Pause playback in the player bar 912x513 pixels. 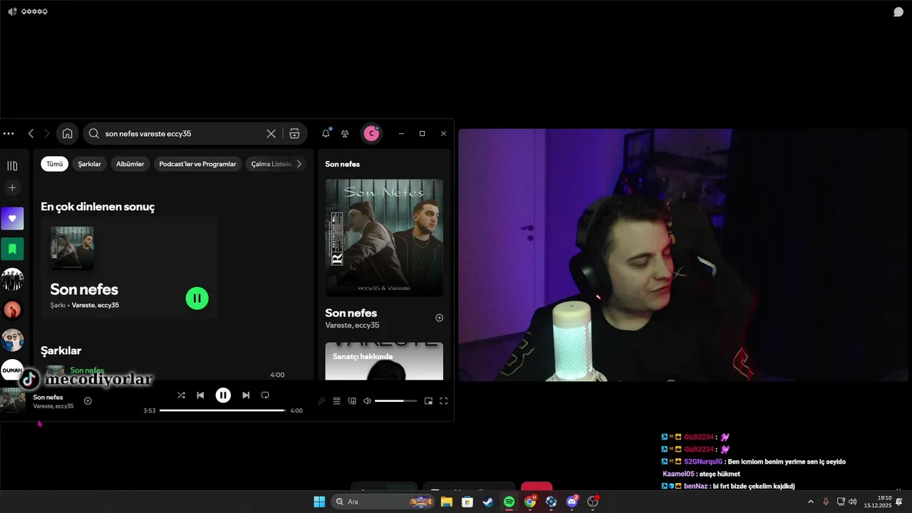coord(223,395)
